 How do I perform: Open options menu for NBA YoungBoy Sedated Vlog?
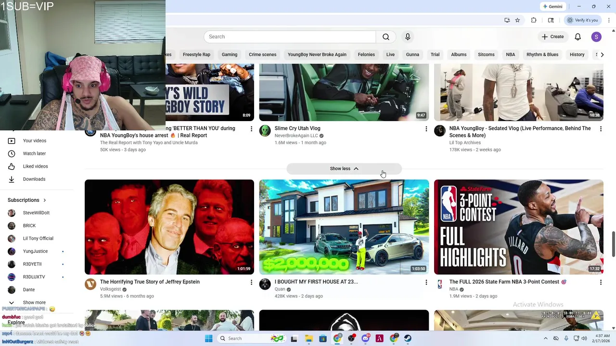click(601, 129)
